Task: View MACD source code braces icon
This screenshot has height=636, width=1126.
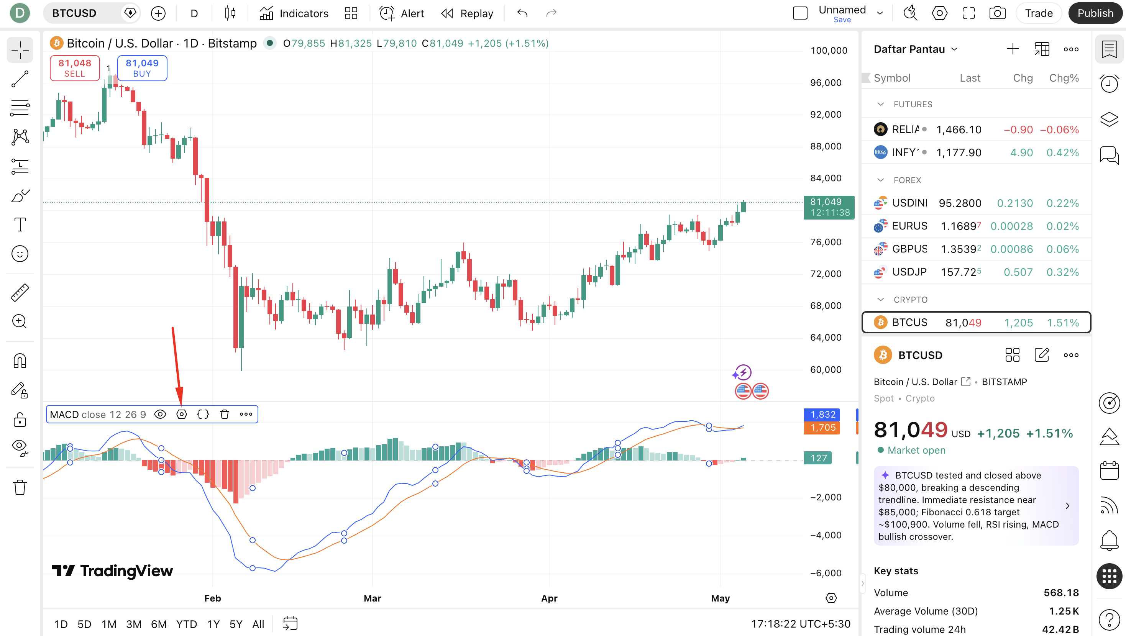Action: click(x=203, y=415)
